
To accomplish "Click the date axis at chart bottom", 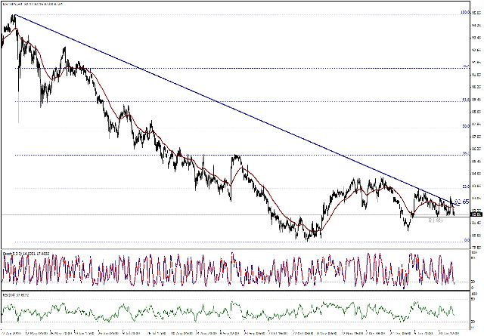I will click(x=227, y=330).
